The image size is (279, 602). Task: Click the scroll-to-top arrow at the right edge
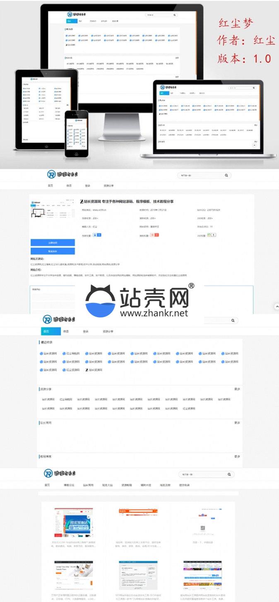277,306
